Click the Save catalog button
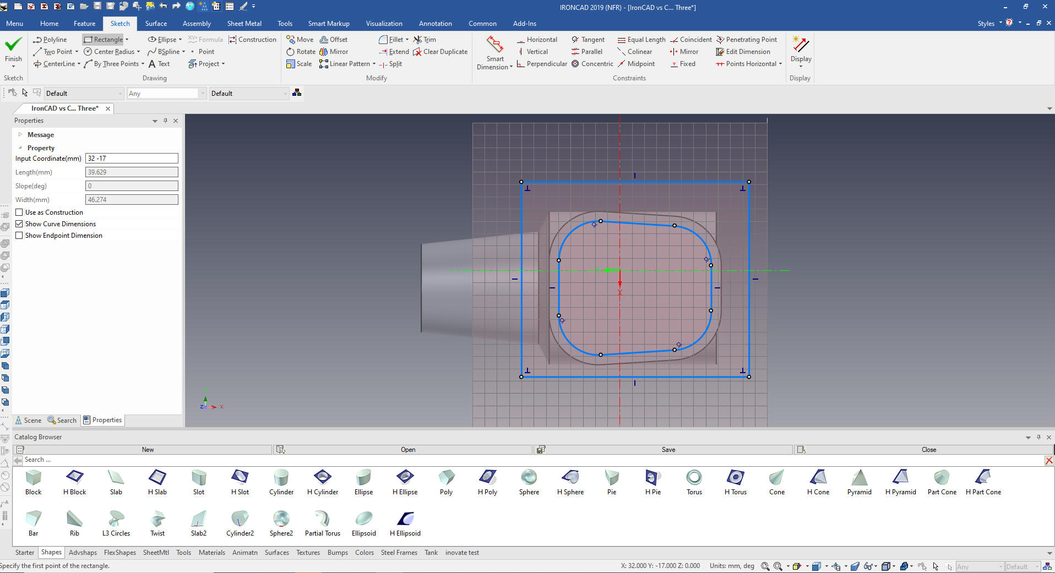The height and width of the screenshot is (573, 1055). click(x=668, y=450)
